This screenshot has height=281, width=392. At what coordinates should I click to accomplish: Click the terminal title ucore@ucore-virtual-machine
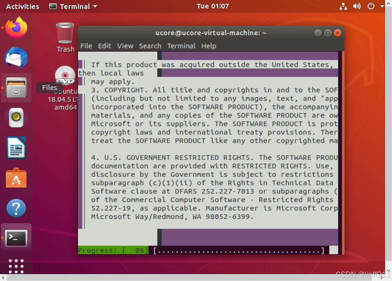[x=211, y=33]
